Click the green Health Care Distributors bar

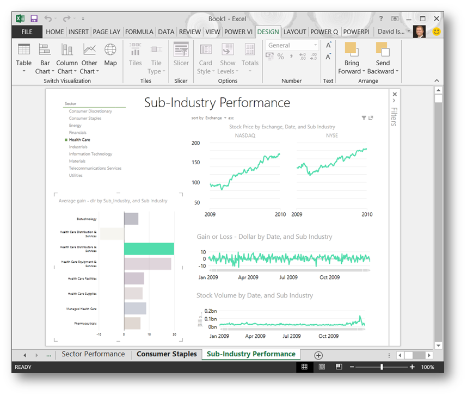[x=149, y=249]
